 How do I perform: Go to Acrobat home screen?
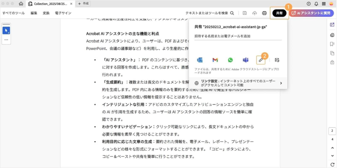tap(21, 4)
